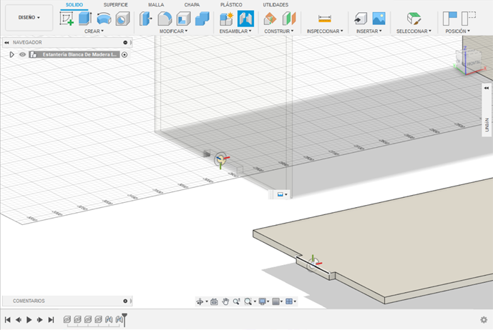The width and height of the screenshot is (493, 330).
Task: Click the NAVEGADOR panel options dot
Action: coord(125,42)
